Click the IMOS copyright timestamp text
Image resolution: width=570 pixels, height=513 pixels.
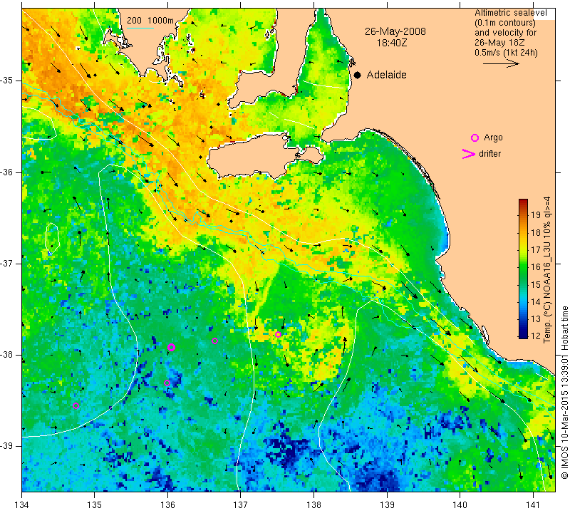point(564,393)
